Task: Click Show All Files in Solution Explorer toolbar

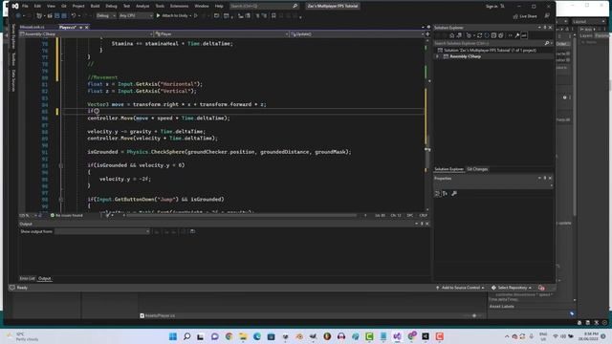Action: click(x=501, y=35)
